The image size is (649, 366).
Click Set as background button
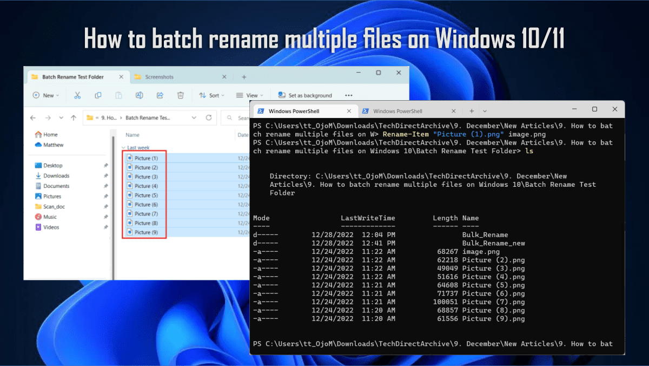(x=305, y=95)
